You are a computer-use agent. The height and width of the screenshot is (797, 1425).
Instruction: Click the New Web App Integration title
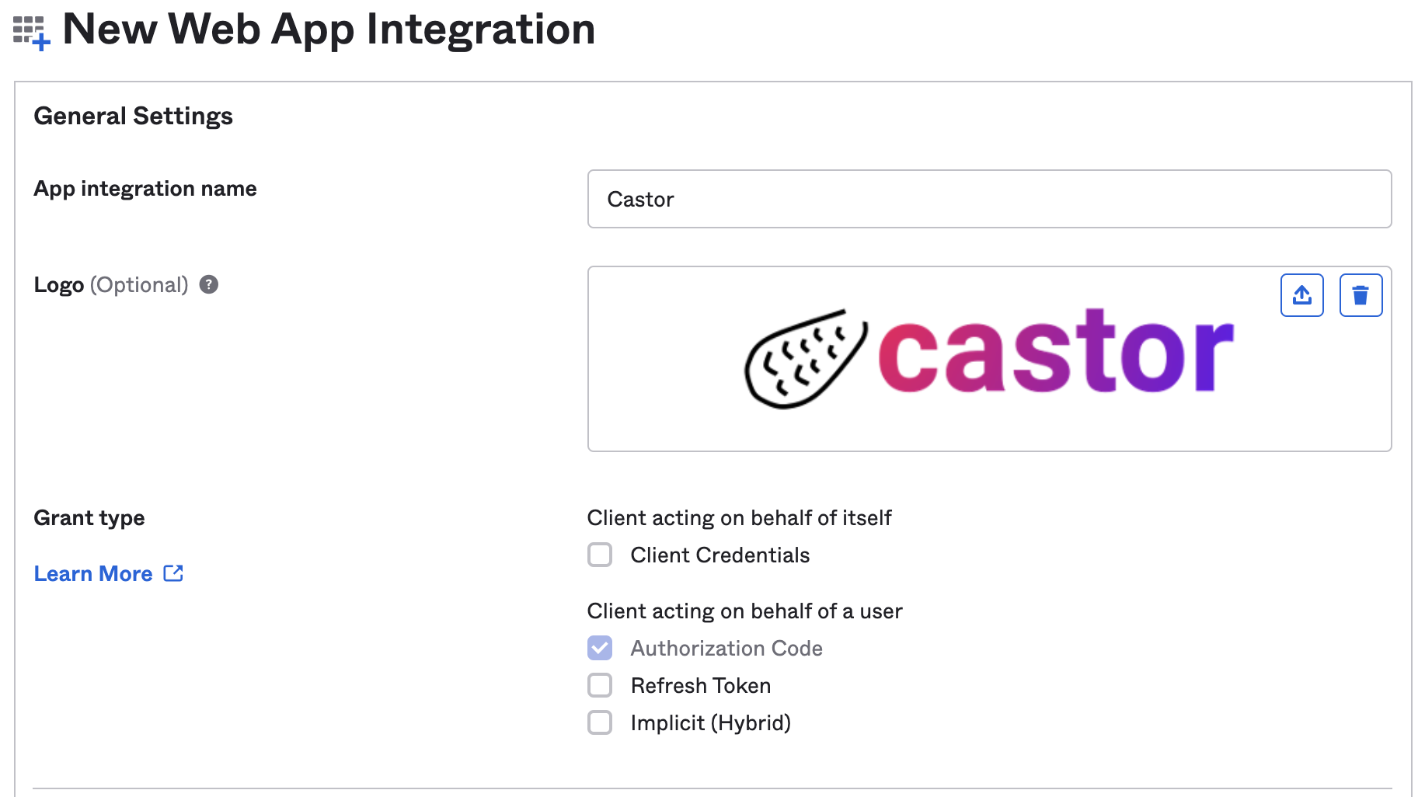pos(328,30)
